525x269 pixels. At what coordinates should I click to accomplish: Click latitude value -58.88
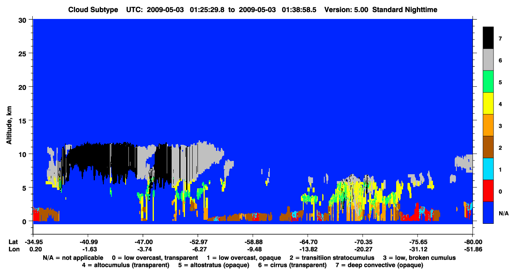(252, 242)
